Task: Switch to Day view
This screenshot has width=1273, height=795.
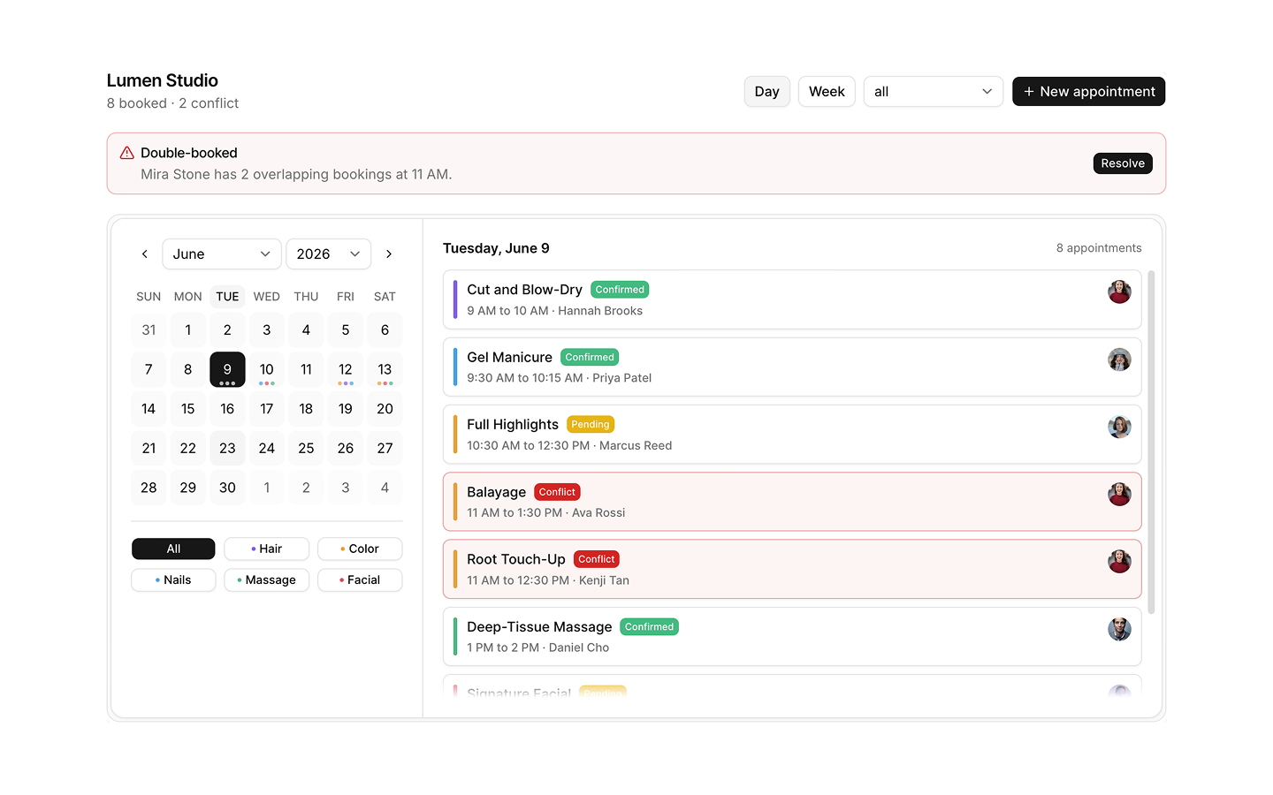Action: (766, 91)
